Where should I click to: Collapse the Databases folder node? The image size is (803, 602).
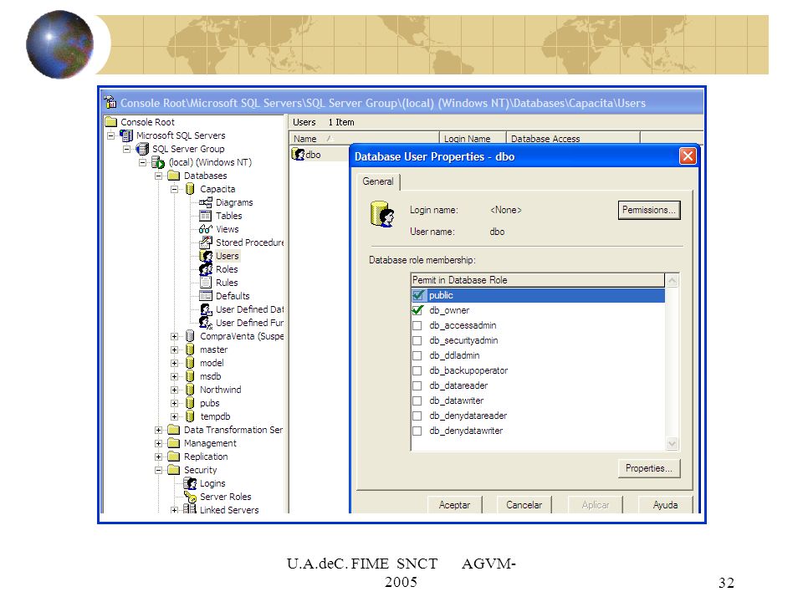158,176
